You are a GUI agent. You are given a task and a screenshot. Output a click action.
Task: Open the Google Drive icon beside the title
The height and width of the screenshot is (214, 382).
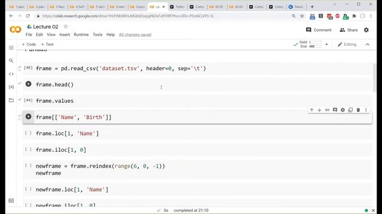pyautogui.click(x=29, y=26)
